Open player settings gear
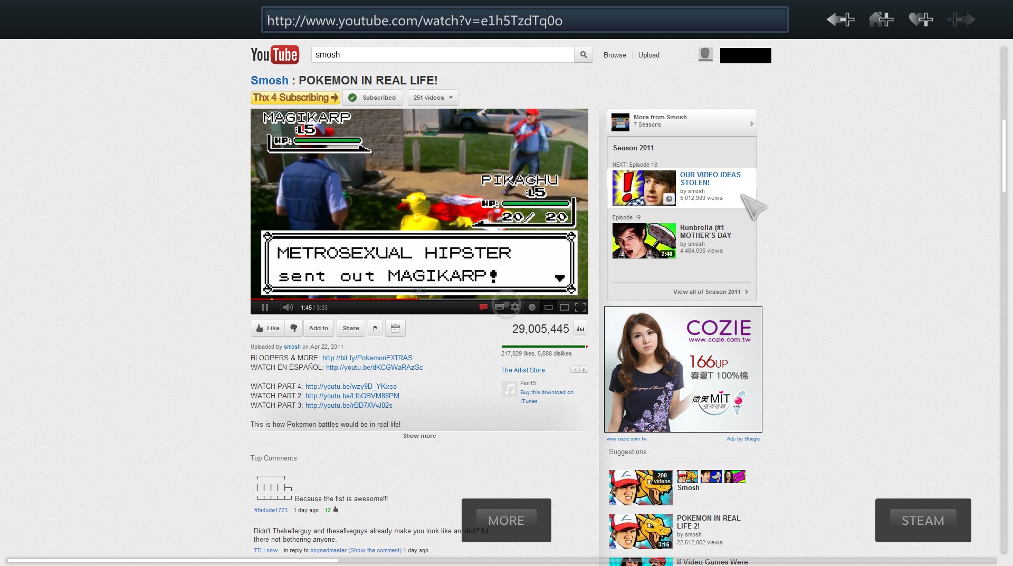The height and width of the screenshot is (566, 1013). (x=515, y=308)
